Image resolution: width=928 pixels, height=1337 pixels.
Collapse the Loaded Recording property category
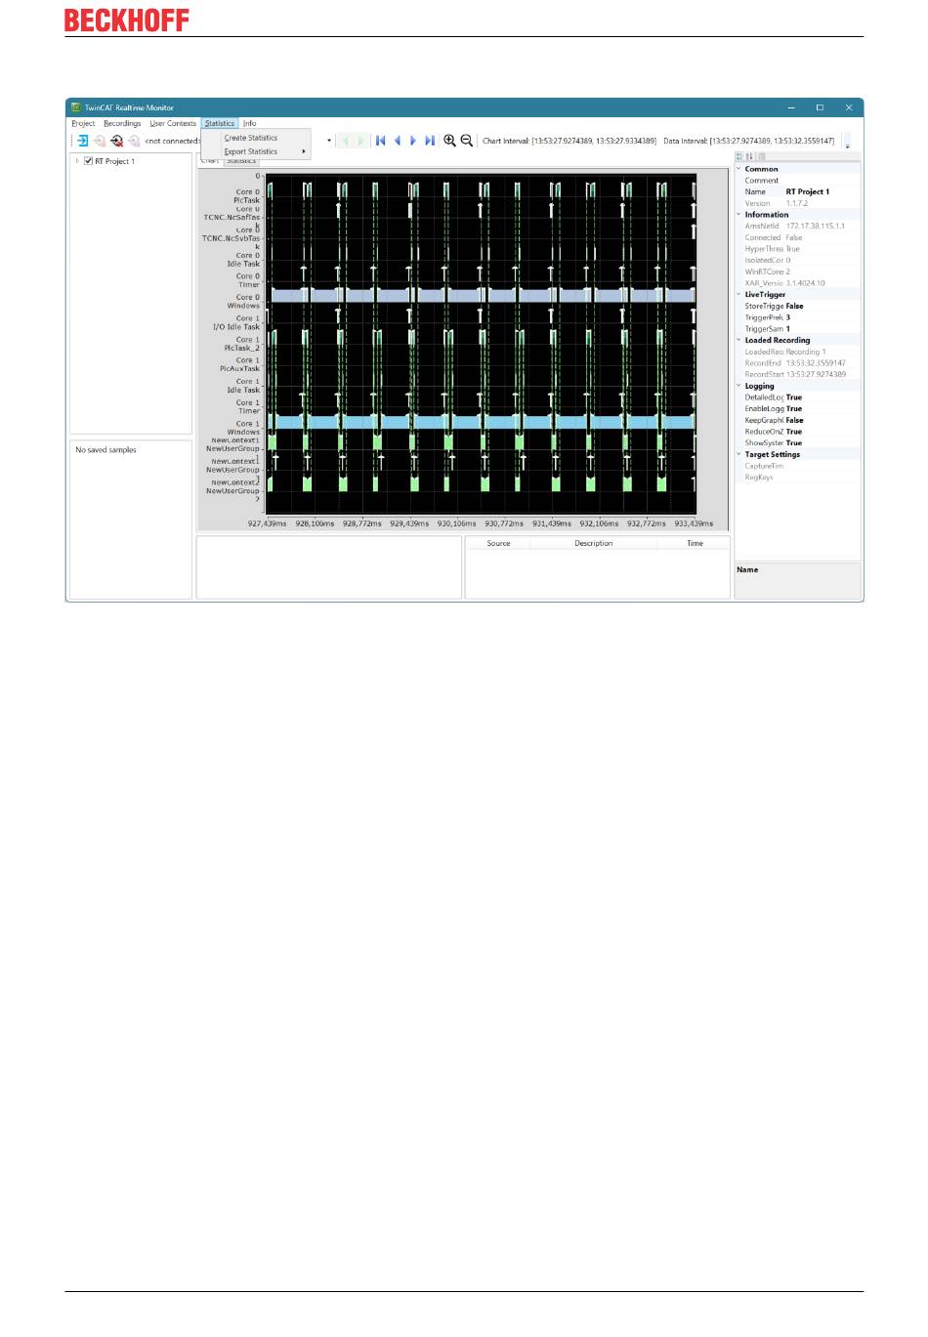pos(738,340)
